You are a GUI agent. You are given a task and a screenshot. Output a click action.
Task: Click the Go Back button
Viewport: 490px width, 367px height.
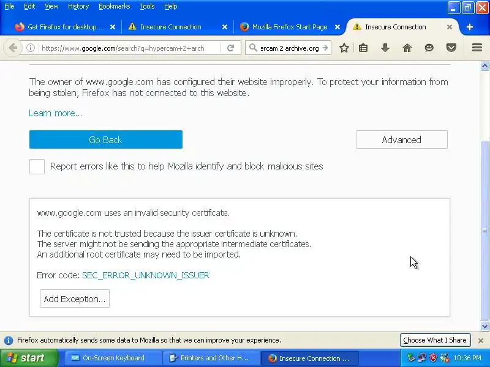pyautogui.click(x=106, y=139)
